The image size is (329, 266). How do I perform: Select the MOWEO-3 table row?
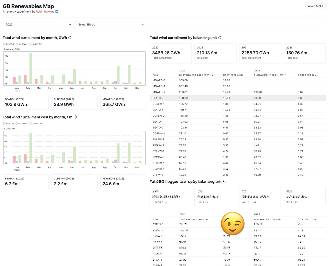[x=238, y=80]
